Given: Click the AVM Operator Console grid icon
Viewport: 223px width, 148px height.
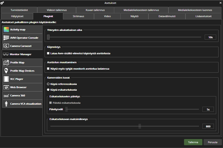Looking at the screenshot, I should point(6,38).
